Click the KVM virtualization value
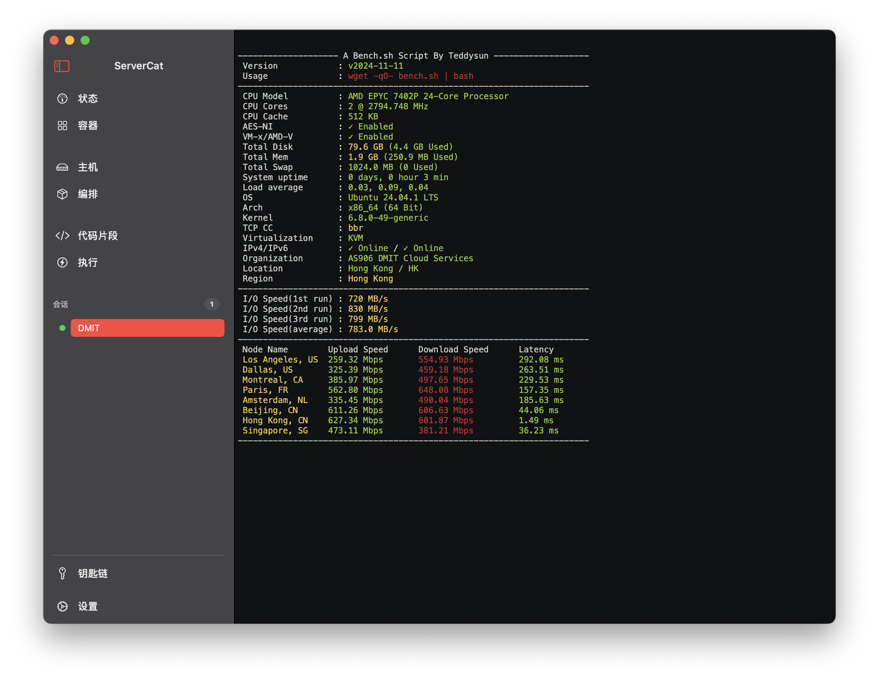Image resolution: width=879 pixels, height=681 pixels. click(x=356, y=238)
